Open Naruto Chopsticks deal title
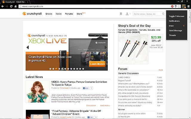The image size is (191, 119). click(x=139, y=31)
